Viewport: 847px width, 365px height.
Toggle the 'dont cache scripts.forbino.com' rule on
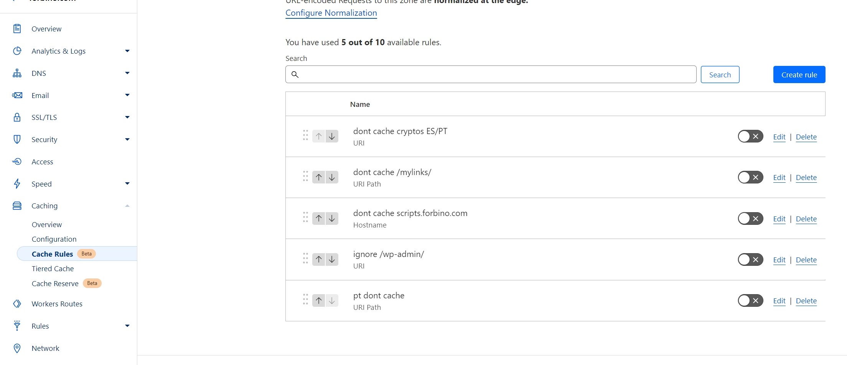point(750,219)
